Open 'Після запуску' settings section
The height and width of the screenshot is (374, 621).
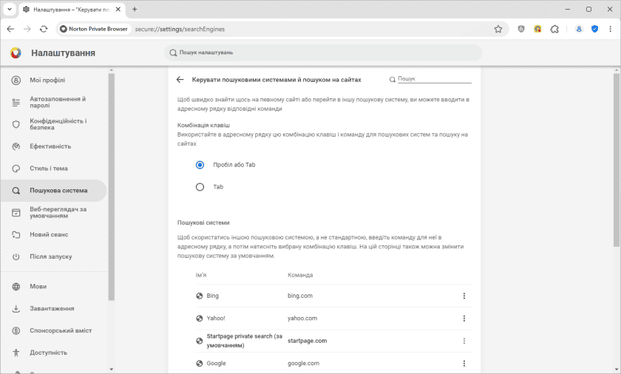50,256
